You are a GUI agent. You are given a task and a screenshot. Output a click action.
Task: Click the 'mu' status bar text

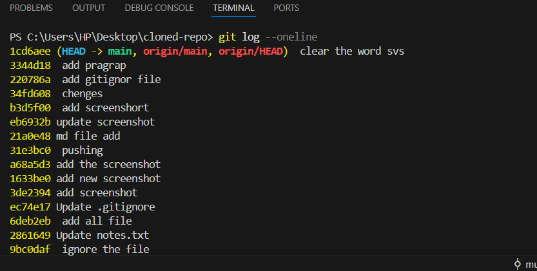point(531,264)
